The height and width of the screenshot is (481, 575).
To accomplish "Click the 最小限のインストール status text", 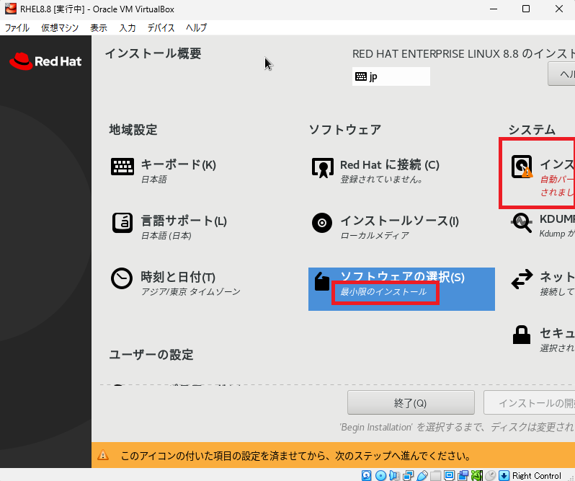I will [383, 291].
